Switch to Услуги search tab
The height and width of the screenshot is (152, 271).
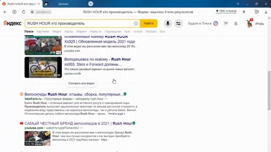[138, 32]
